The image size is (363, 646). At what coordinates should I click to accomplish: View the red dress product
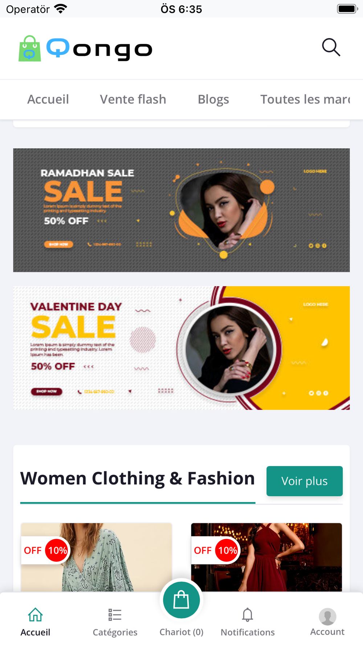point(266,557)
